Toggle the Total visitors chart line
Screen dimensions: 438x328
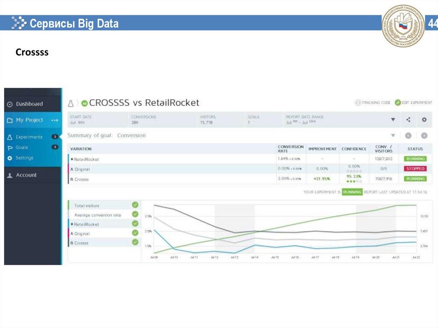pyautogui.click(x=135, y=205)
